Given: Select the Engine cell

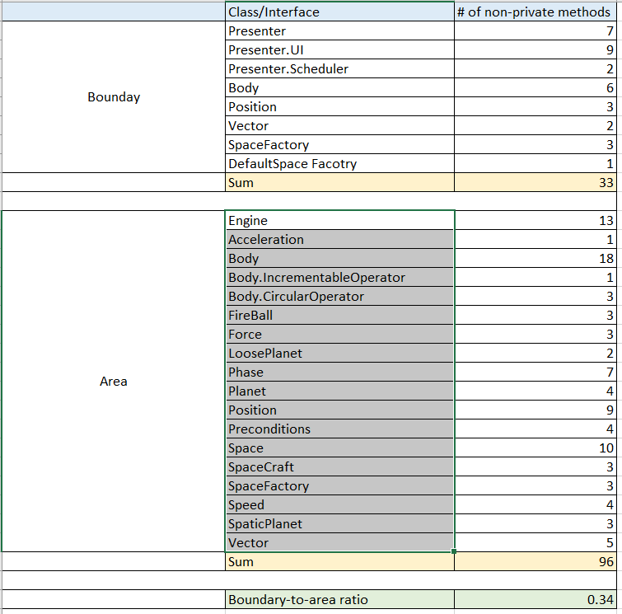Looking at the screenshot, I should click(x=339, y=221).
